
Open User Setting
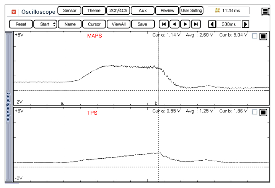point(191,11)
